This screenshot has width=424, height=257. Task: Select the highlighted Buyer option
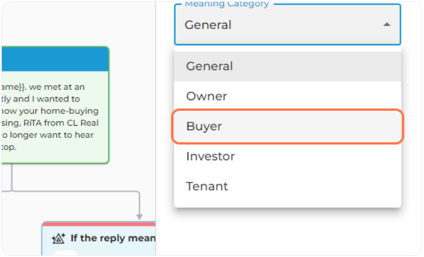point(288,126)
